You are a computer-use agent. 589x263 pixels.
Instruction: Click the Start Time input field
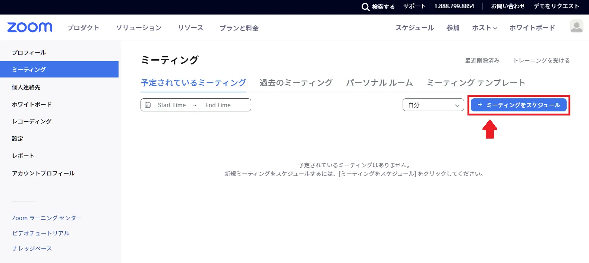coord(171,105)
